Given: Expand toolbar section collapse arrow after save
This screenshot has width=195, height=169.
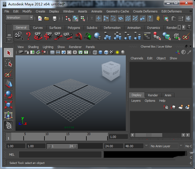Looking at the screenshot, I should coord(60,18).
